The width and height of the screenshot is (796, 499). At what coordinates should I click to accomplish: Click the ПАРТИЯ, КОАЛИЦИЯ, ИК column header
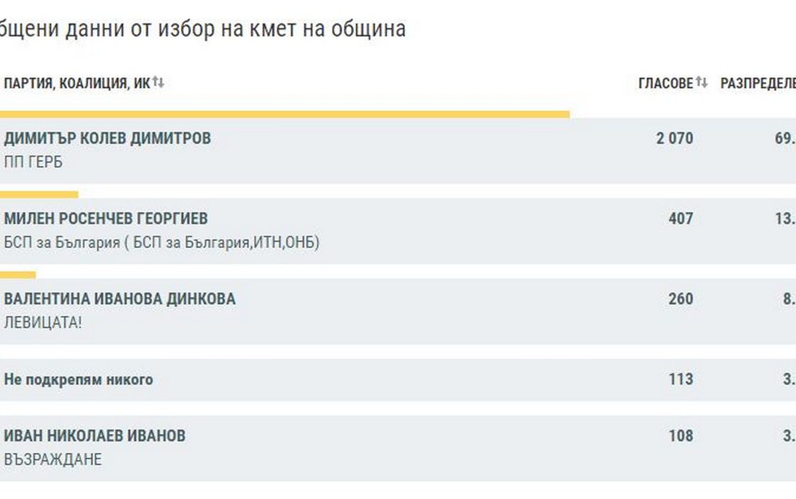[77, 84]
